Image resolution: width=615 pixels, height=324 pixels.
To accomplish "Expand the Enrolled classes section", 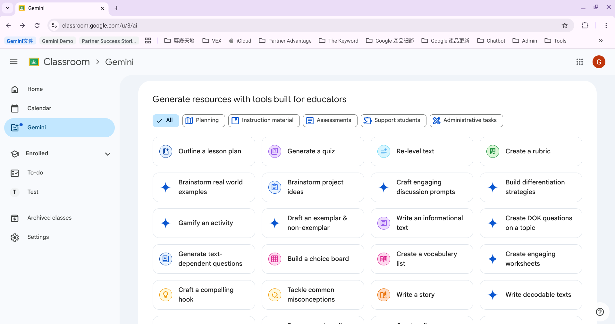I will coord(108,154).
